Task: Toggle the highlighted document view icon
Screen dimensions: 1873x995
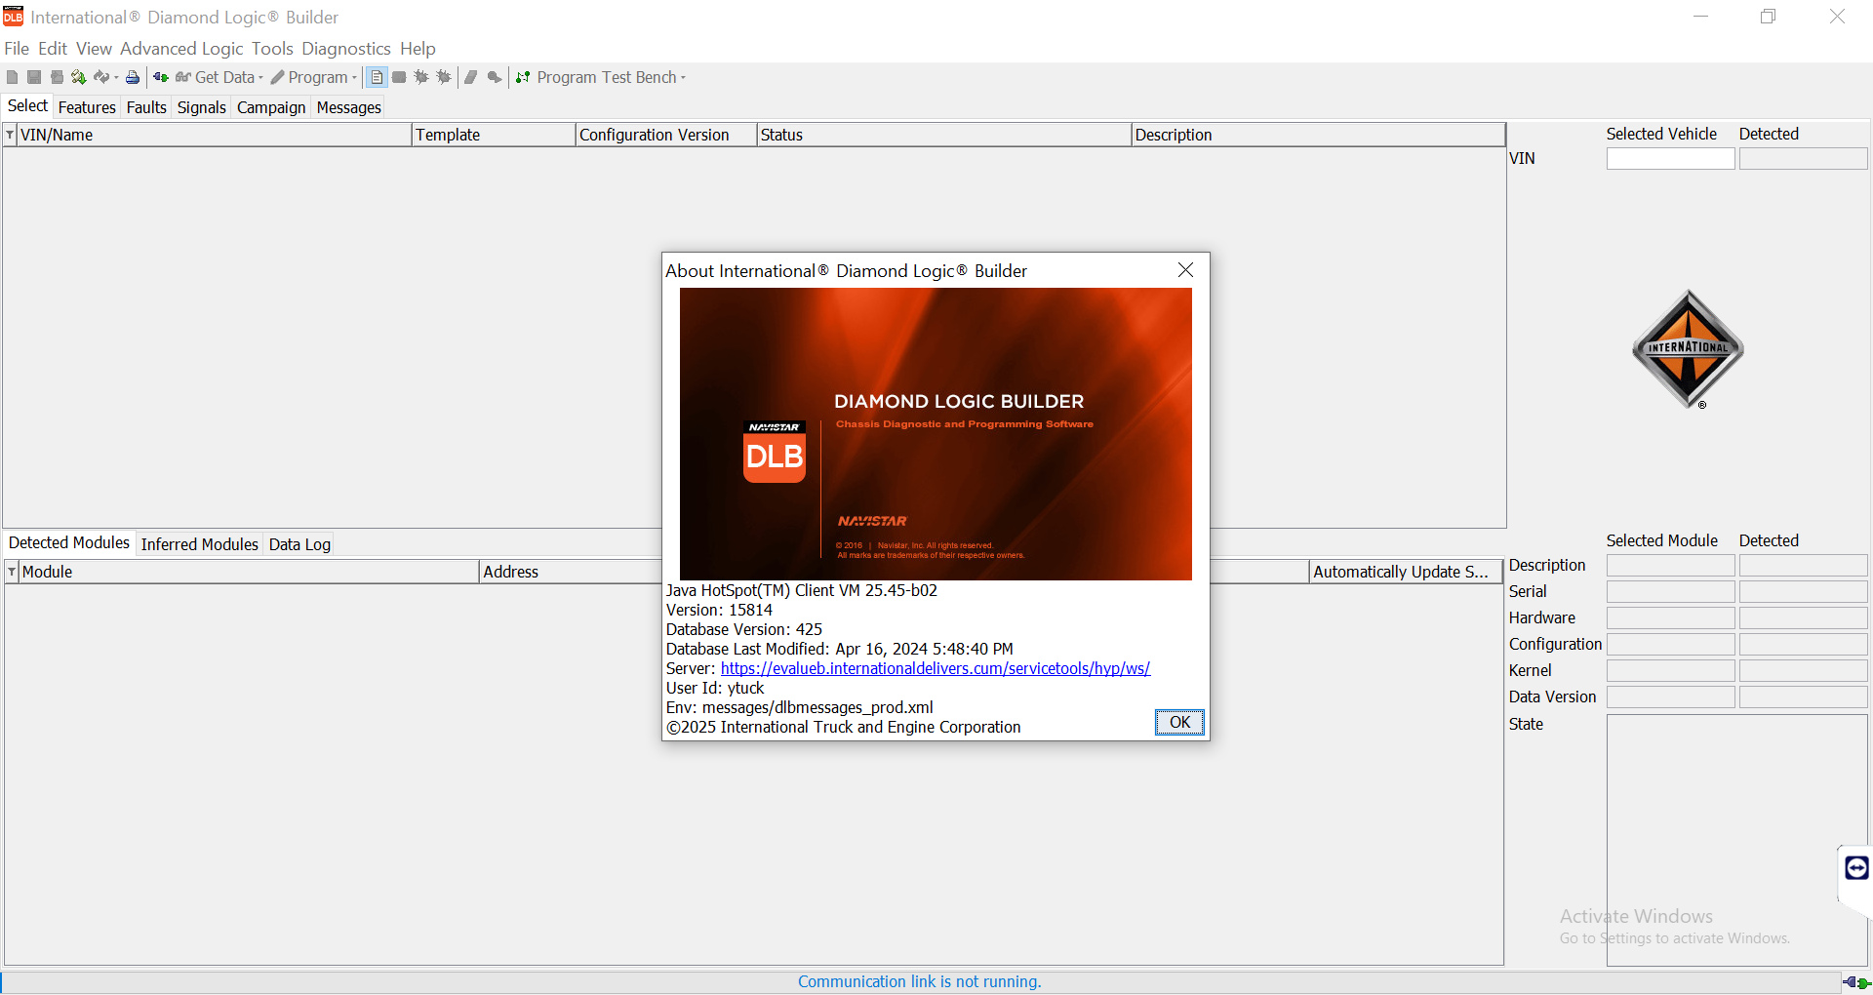Action: (377, 77)
